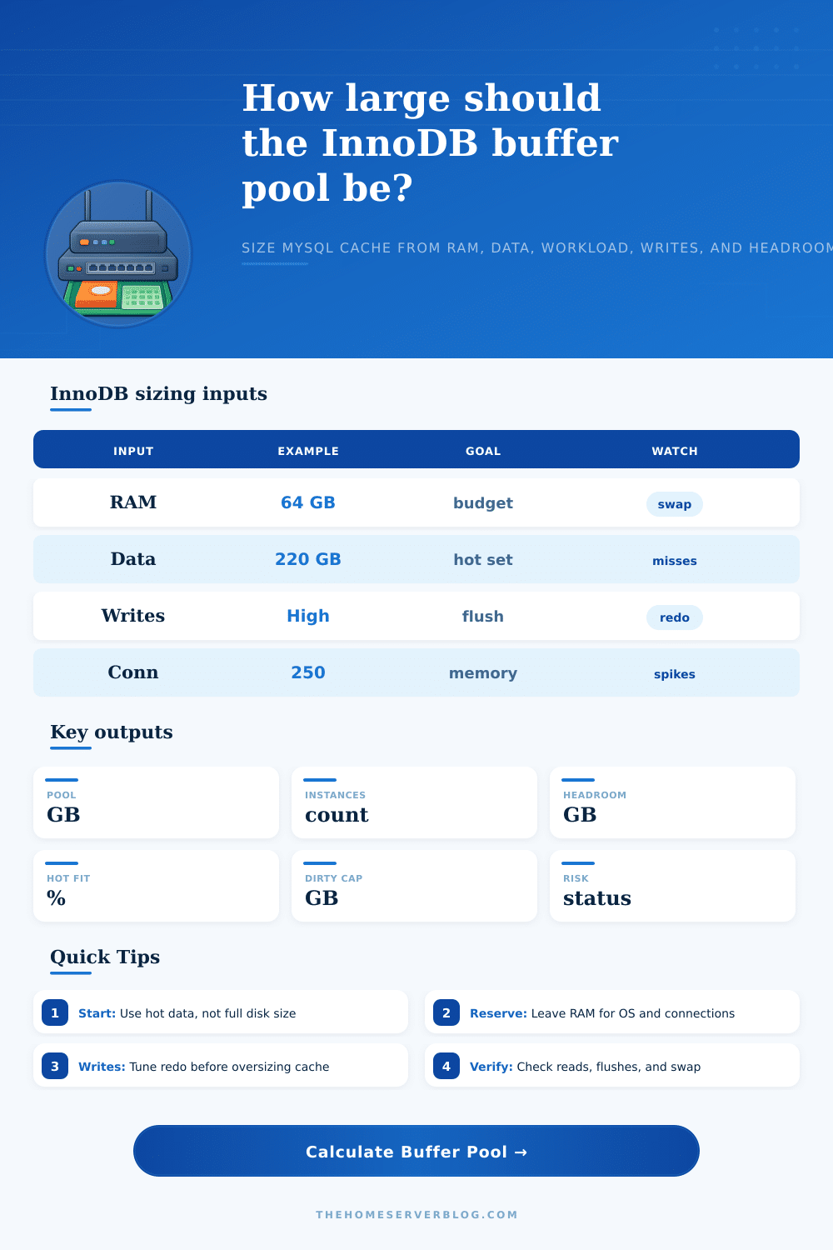
Task: Click the Calculate Buffer Pool button
Action: coord(416,1151)
